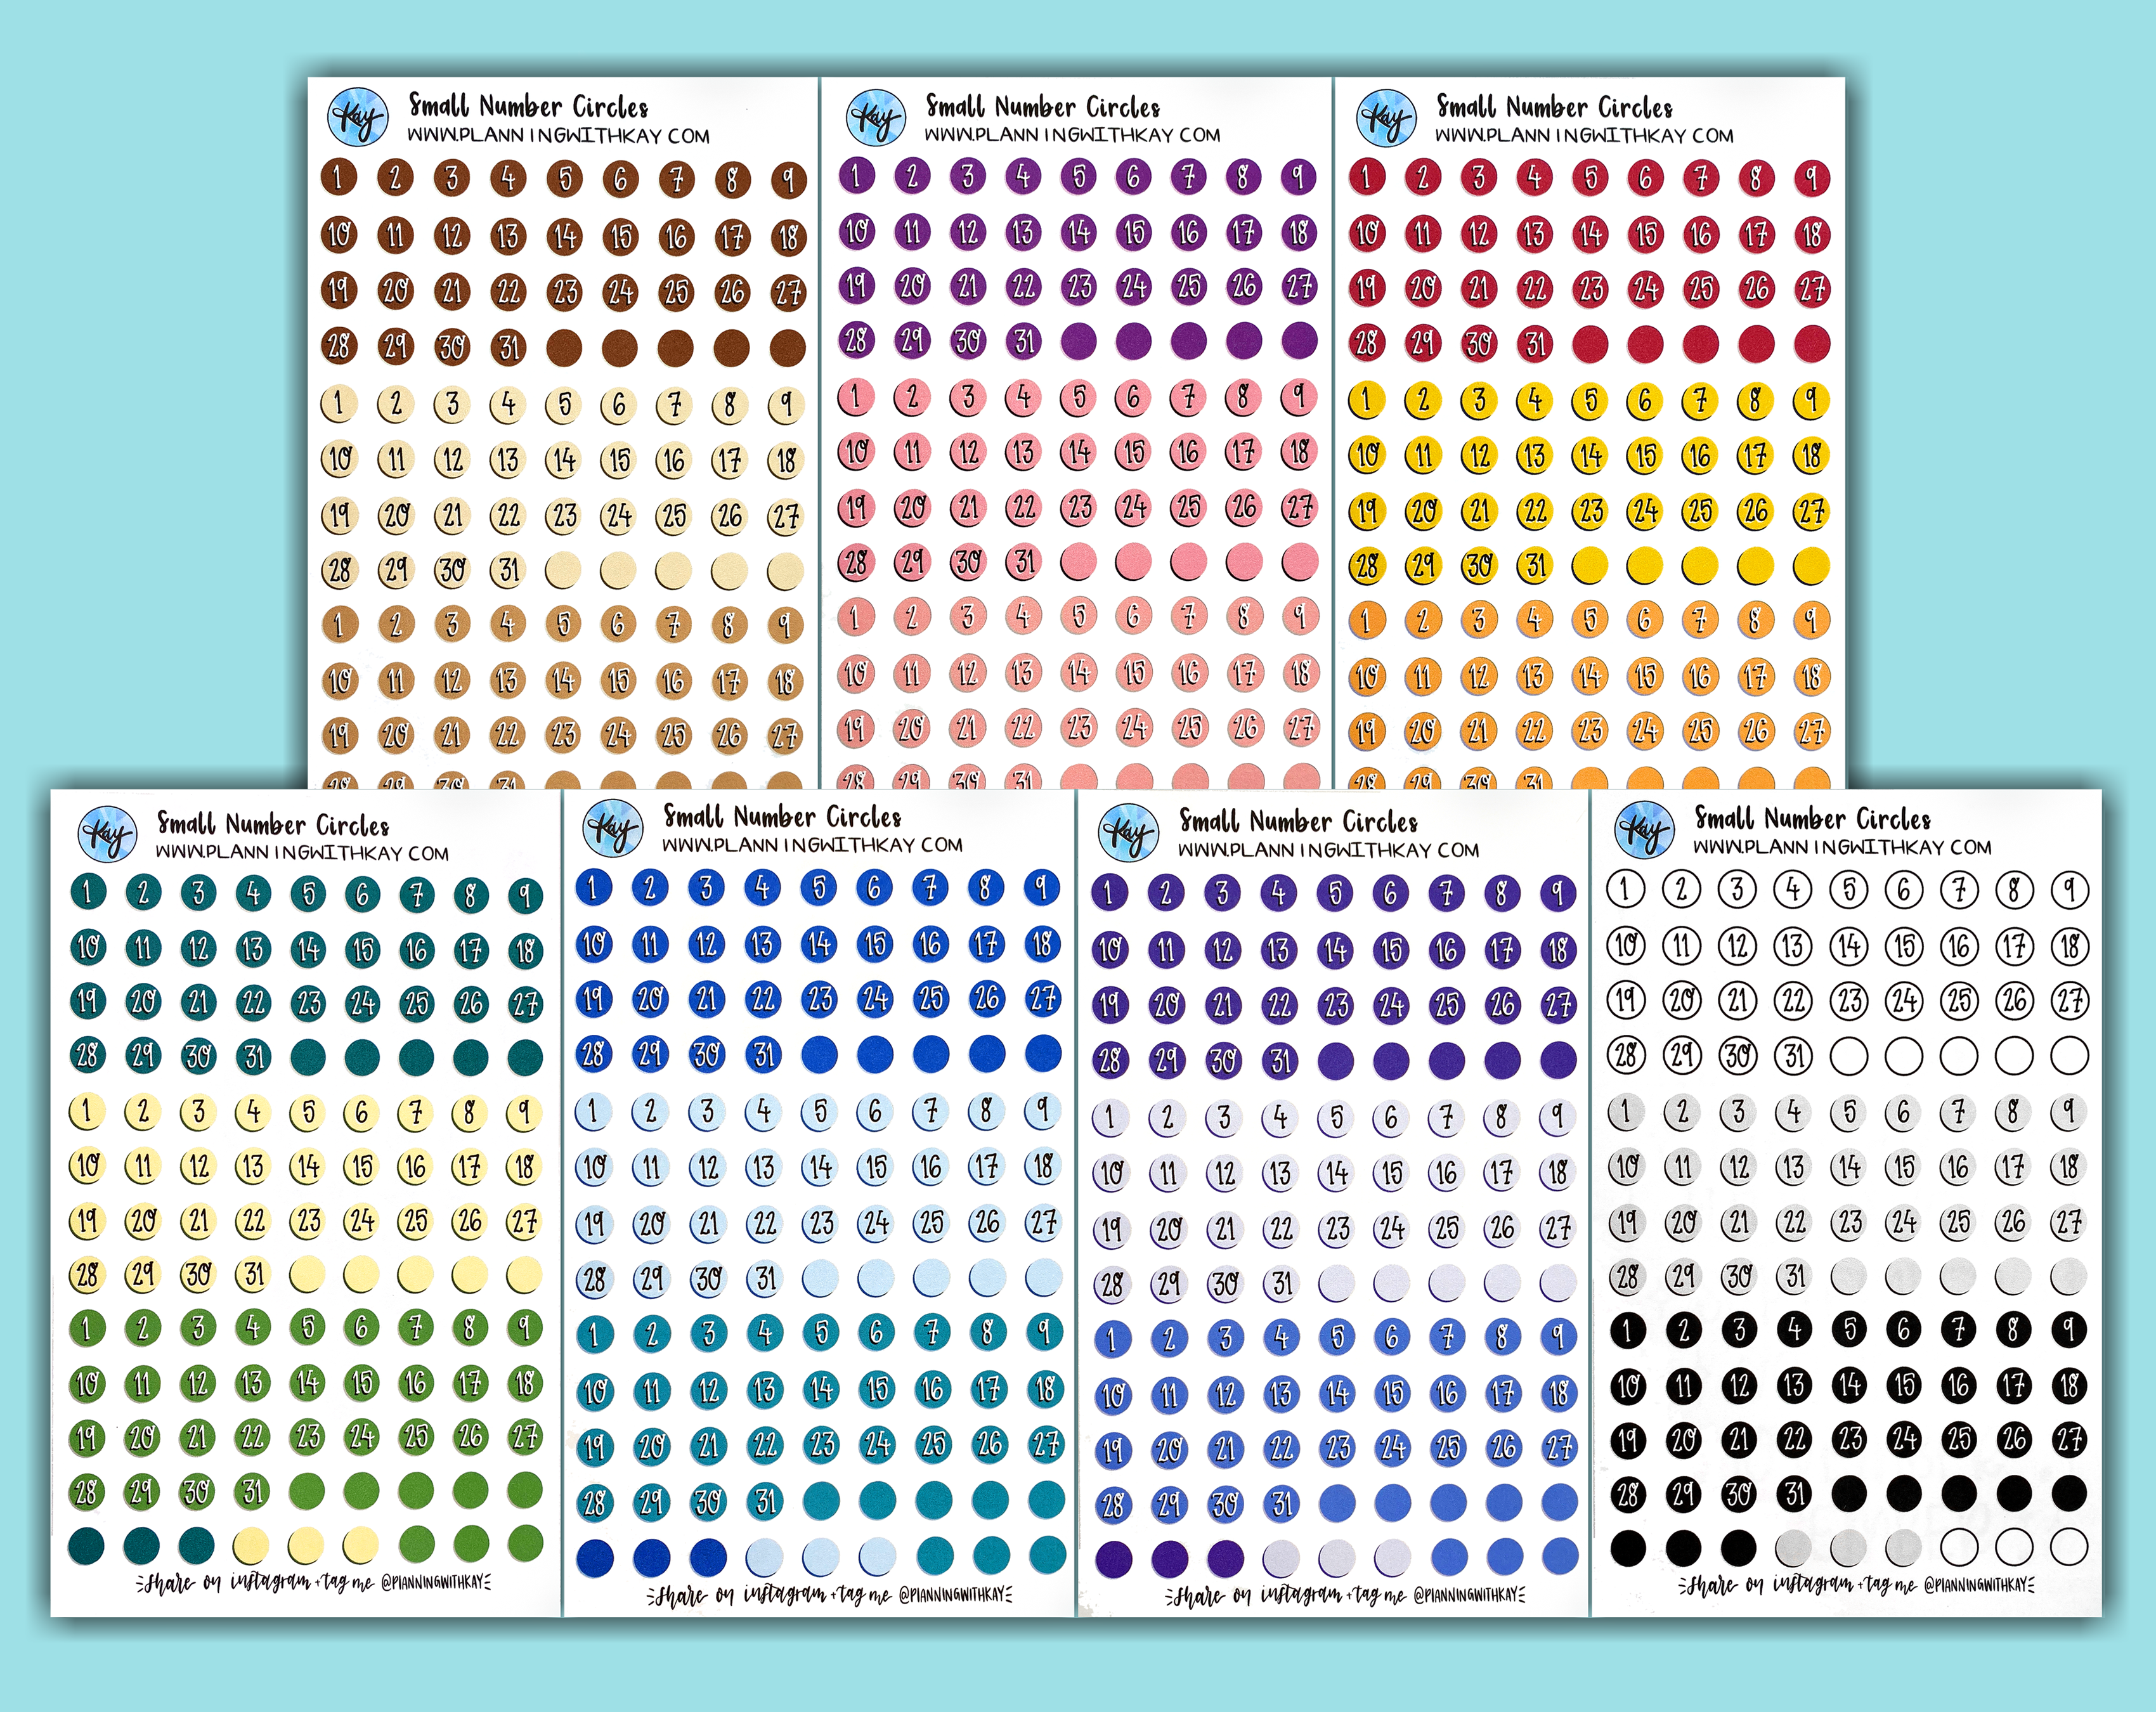Select the tan circle numbered 16
The height and width of the screenshot is (1712, 2156).
pyautogui.click(x=674, y=681)
